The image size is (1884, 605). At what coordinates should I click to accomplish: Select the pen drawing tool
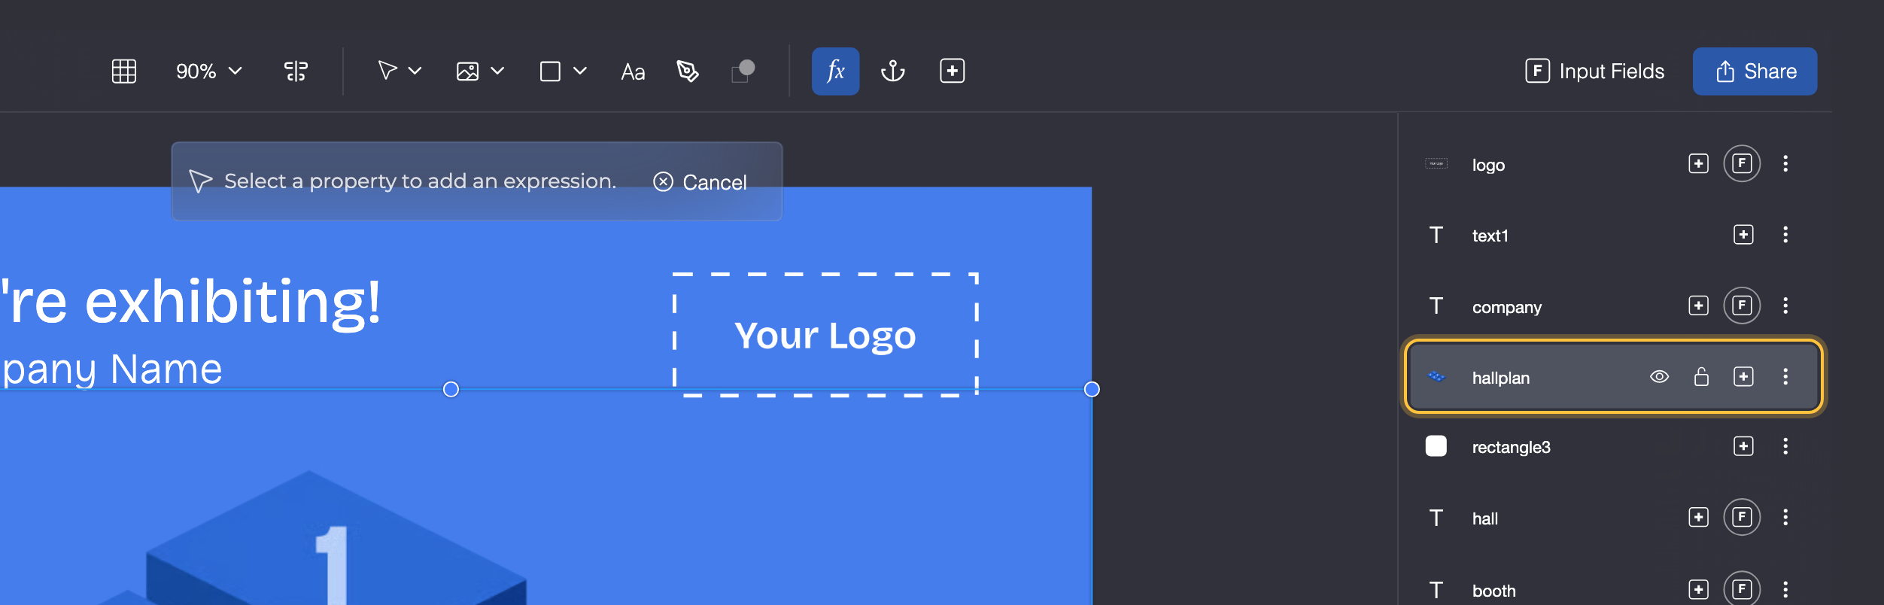(x=687, y=71)
